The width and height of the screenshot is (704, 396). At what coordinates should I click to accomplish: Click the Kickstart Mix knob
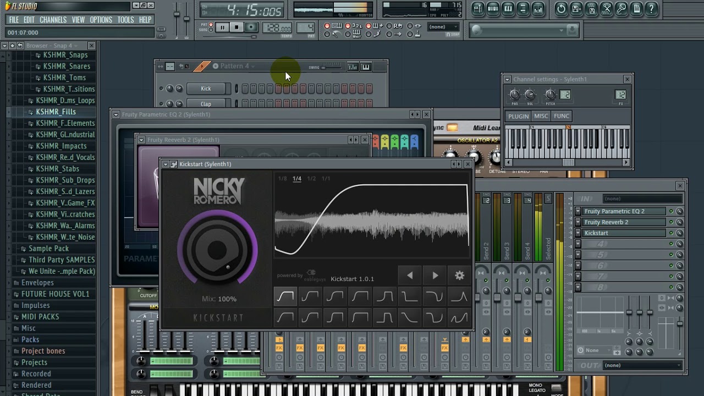pyautogui.click(x=218, y=250)
